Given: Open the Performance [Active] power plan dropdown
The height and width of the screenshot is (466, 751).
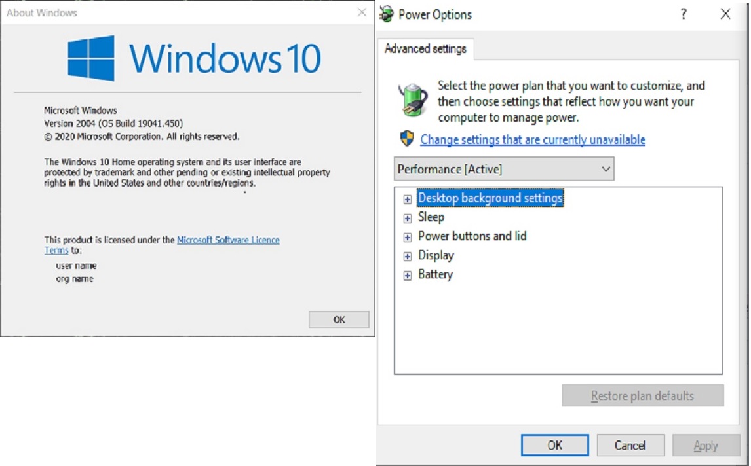Looking at the screenshot, I should point(504,169).
